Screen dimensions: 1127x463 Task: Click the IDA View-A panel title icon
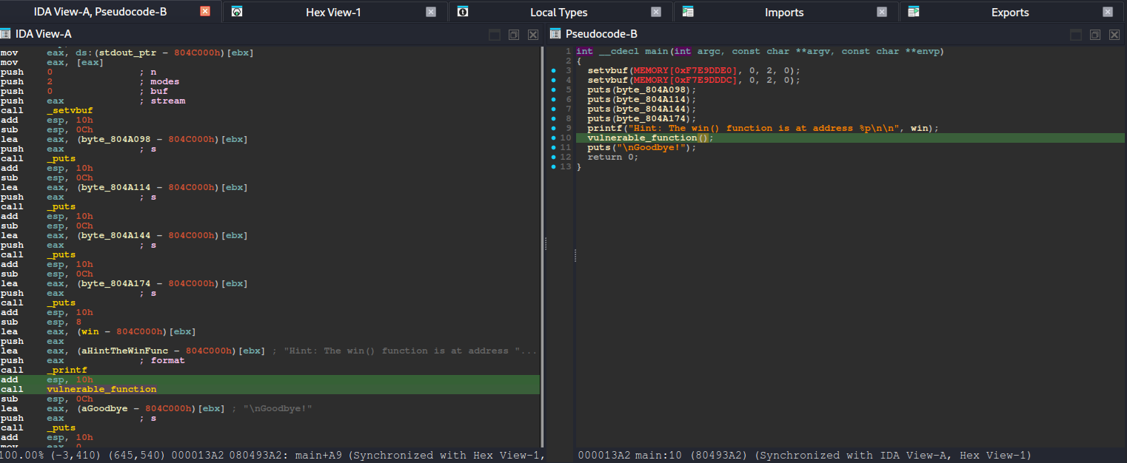point(6,34)
